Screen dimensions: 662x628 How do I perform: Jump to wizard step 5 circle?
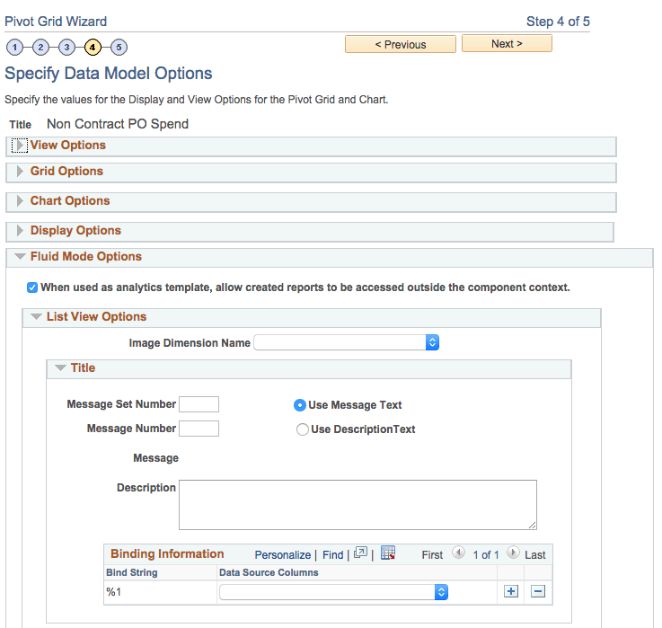coord(119,47)
